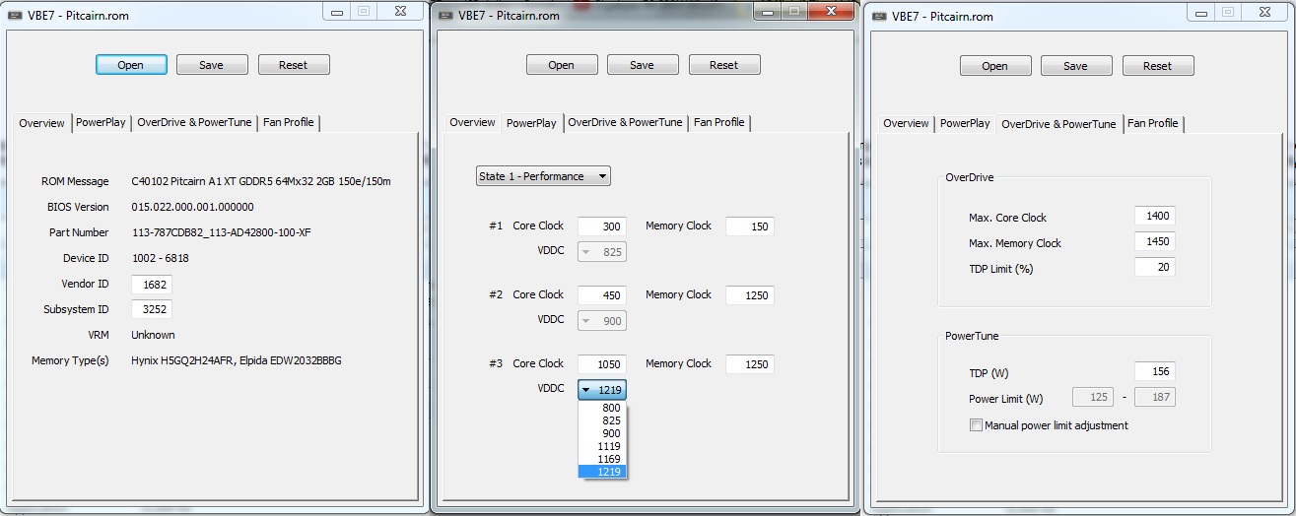Click Memory Type value Hynix H5GQ2H24AFR
Image resolution: width=1296 pixels, height=516 pixels.
click(237, 360)
